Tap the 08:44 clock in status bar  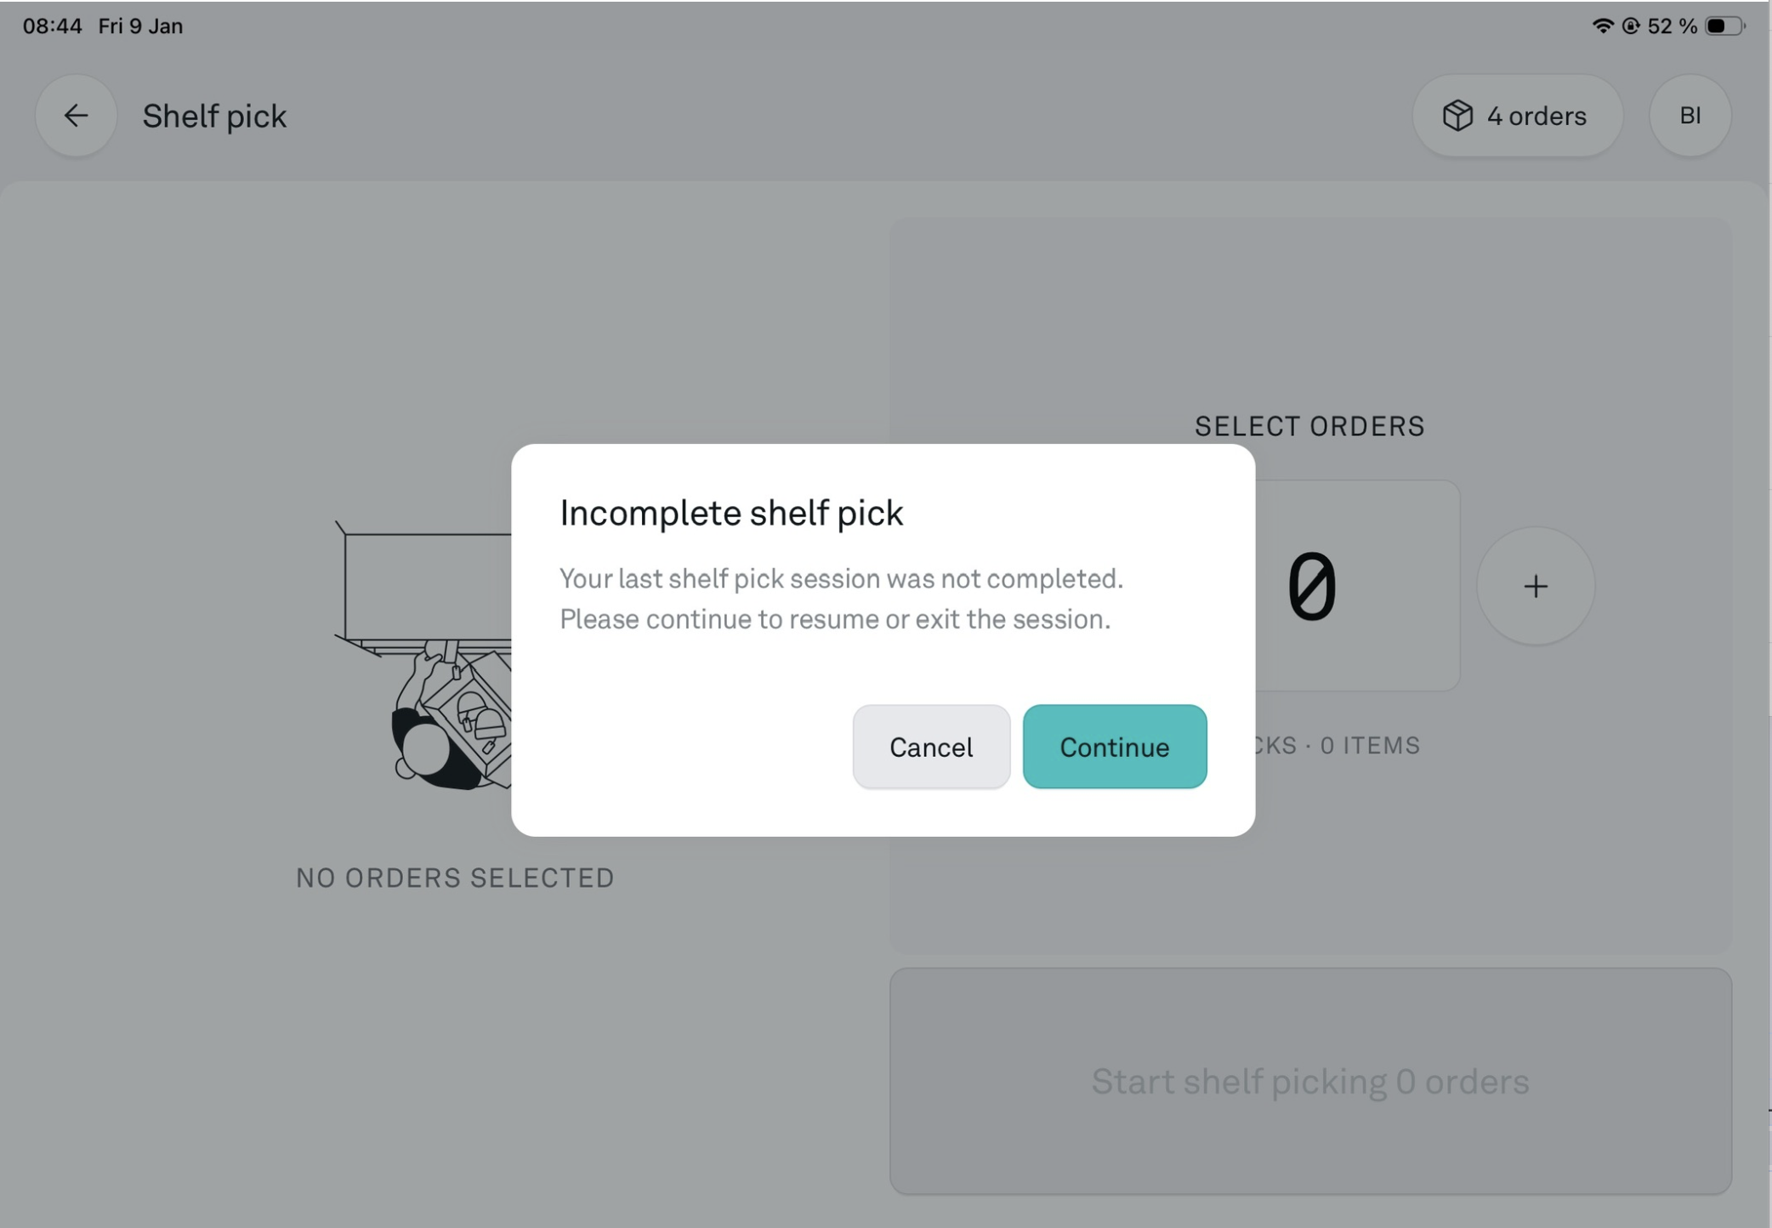[x=52, y=26]
